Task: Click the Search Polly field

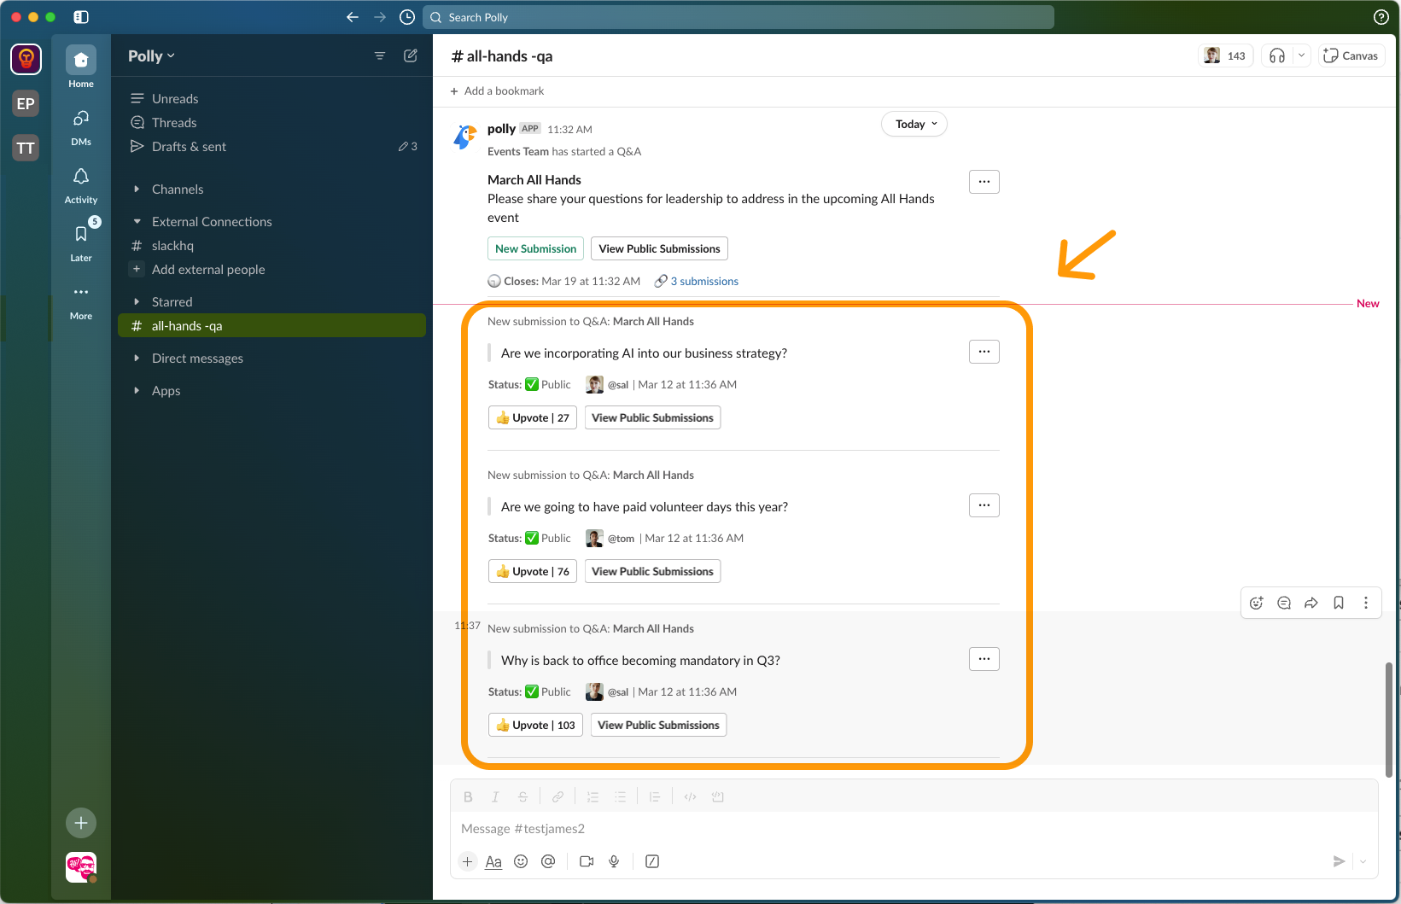Action: coord(738,17)
